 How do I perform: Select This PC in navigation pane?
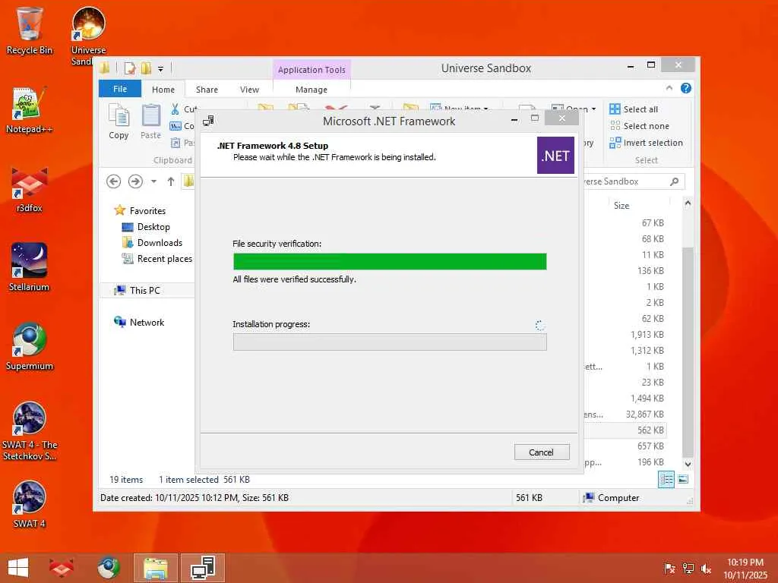coord(138,290)
